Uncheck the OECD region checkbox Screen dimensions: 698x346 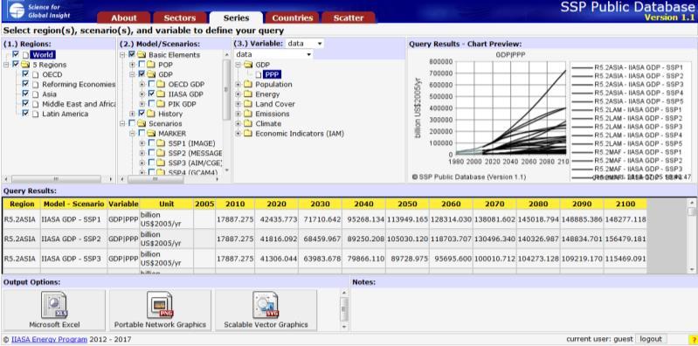coord(25,74)
